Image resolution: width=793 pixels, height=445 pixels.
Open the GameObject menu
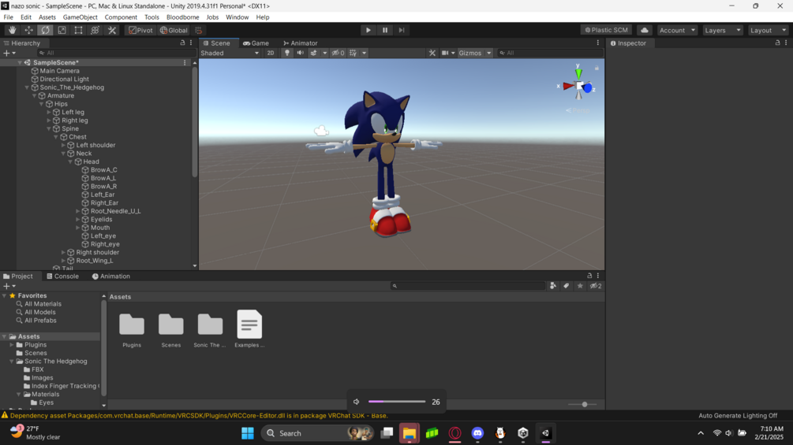[80, 17]
